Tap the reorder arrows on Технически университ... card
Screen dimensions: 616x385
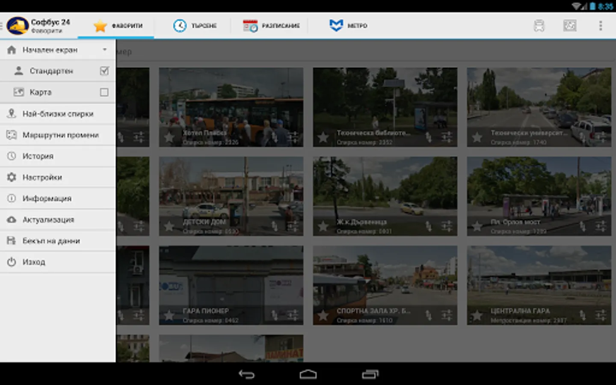[583, 137]
